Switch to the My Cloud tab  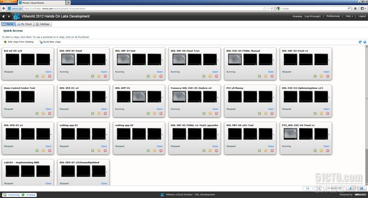tap(25, 24)
